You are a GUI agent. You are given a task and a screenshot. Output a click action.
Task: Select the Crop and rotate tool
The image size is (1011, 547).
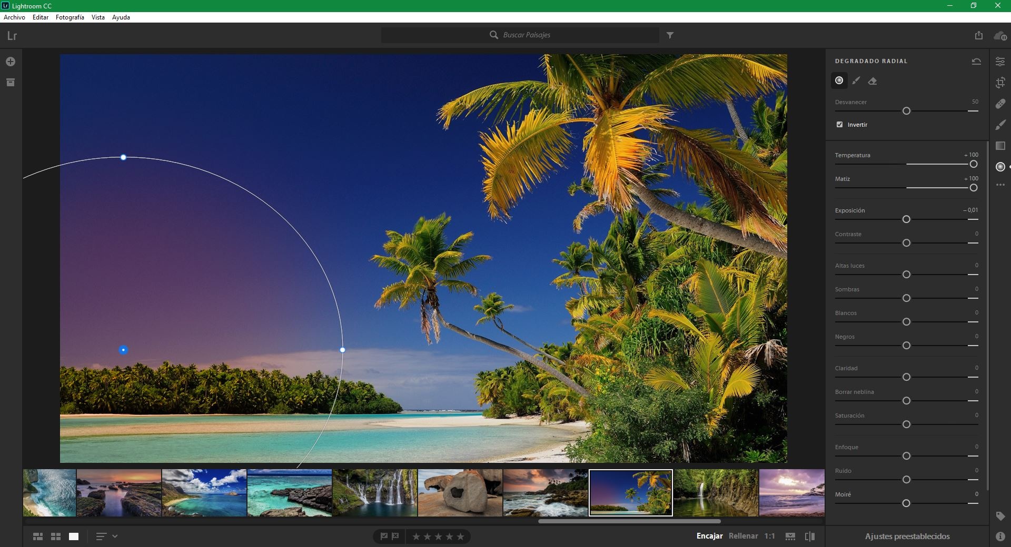pos(1000,83)
